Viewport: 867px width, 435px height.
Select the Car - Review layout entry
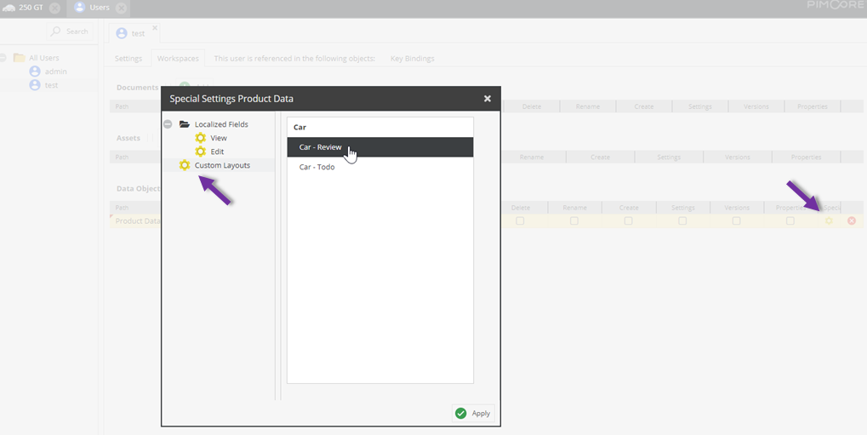[x=320, y=147]
